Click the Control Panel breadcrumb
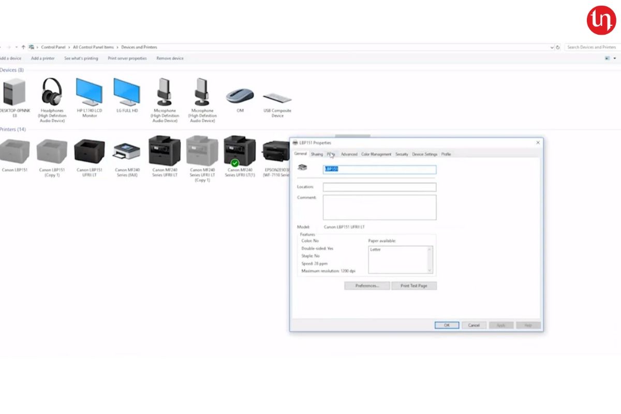The image size is (621, 414). [53, 47]
